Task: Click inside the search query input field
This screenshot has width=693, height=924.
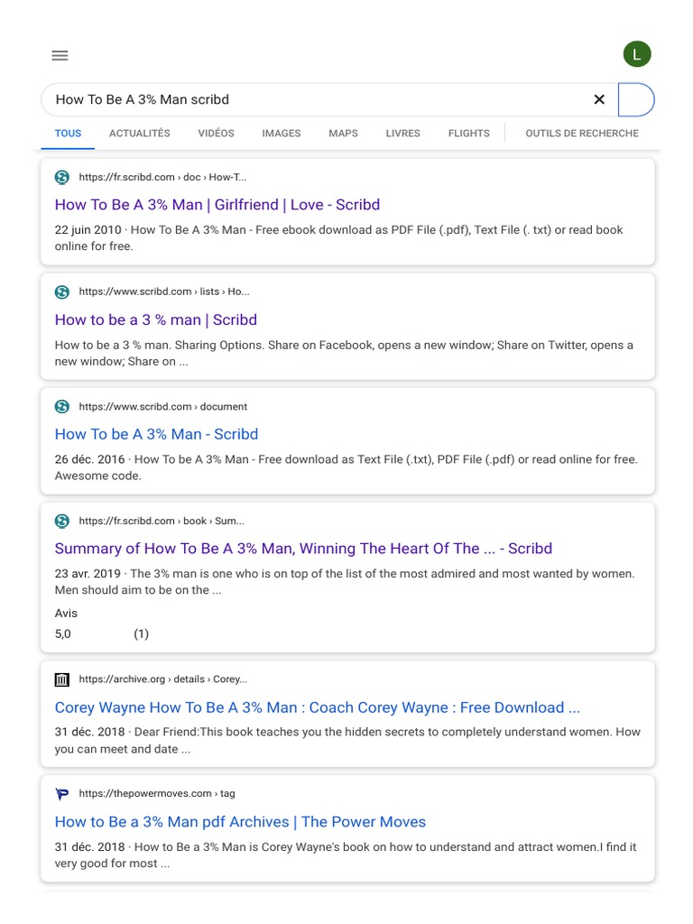Action: [316, 99]
